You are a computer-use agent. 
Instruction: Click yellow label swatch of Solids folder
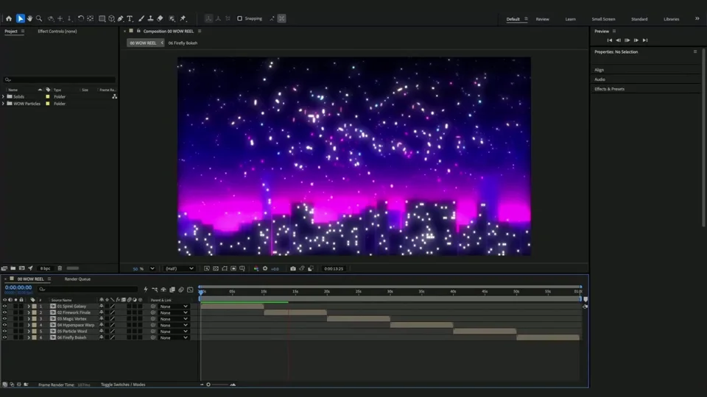[48, 97]
